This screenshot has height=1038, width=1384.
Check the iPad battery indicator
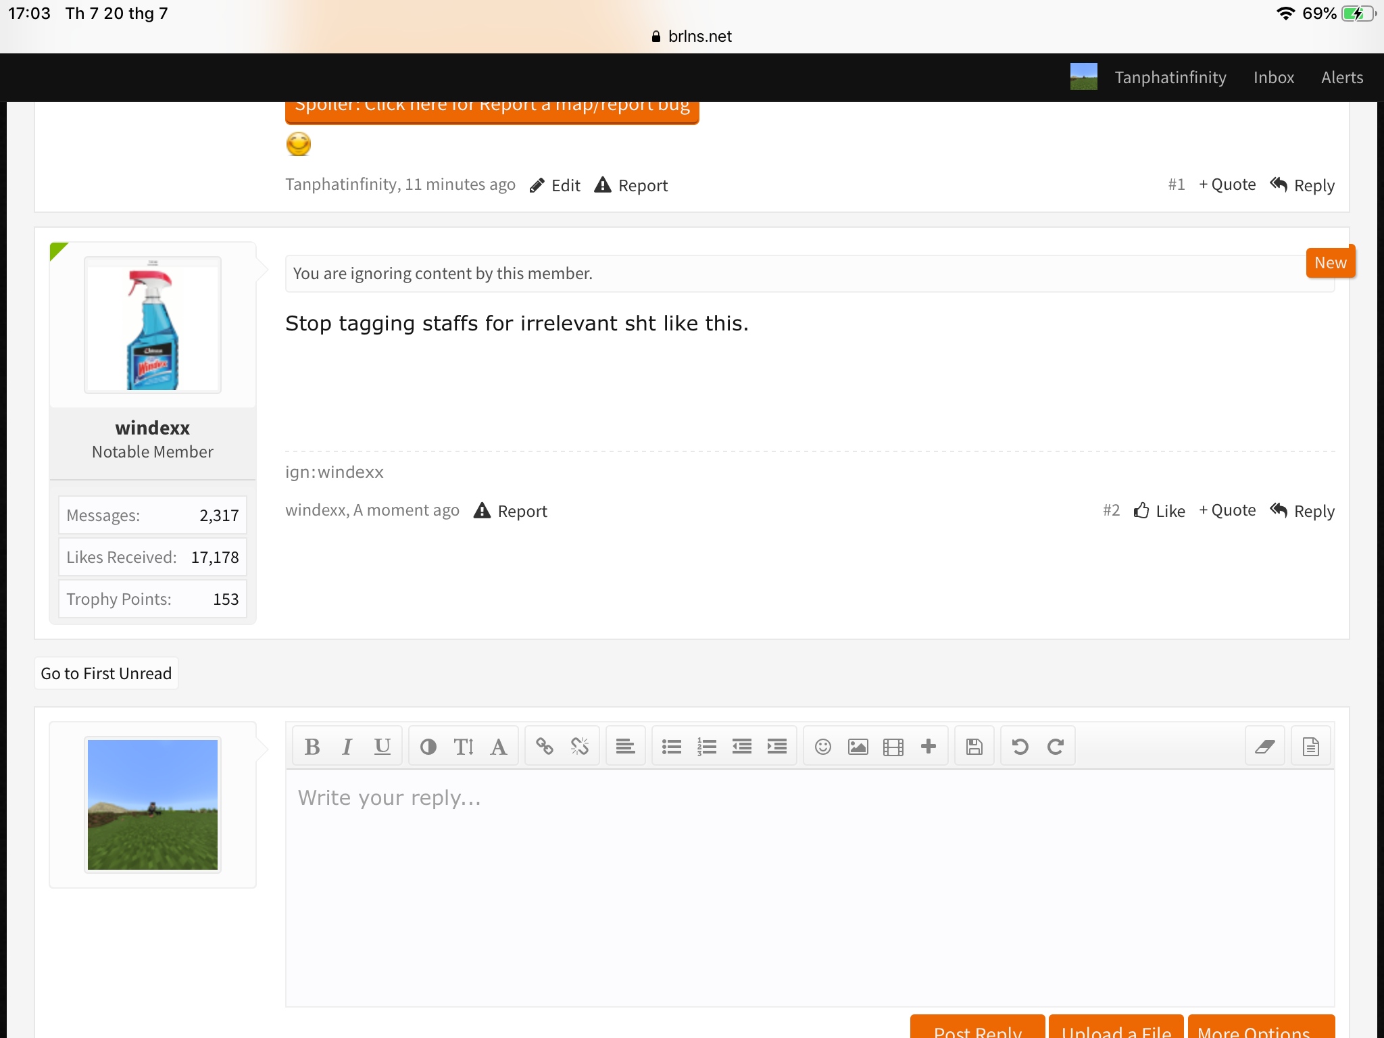click(x=1359, y=14)
